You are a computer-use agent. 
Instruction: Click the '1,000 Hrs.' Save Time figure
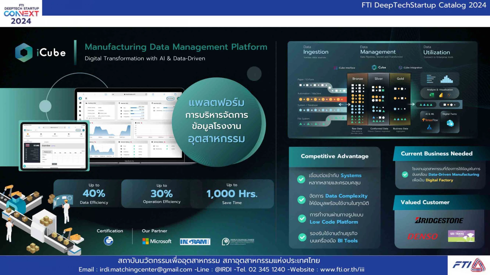coord(232,194)
